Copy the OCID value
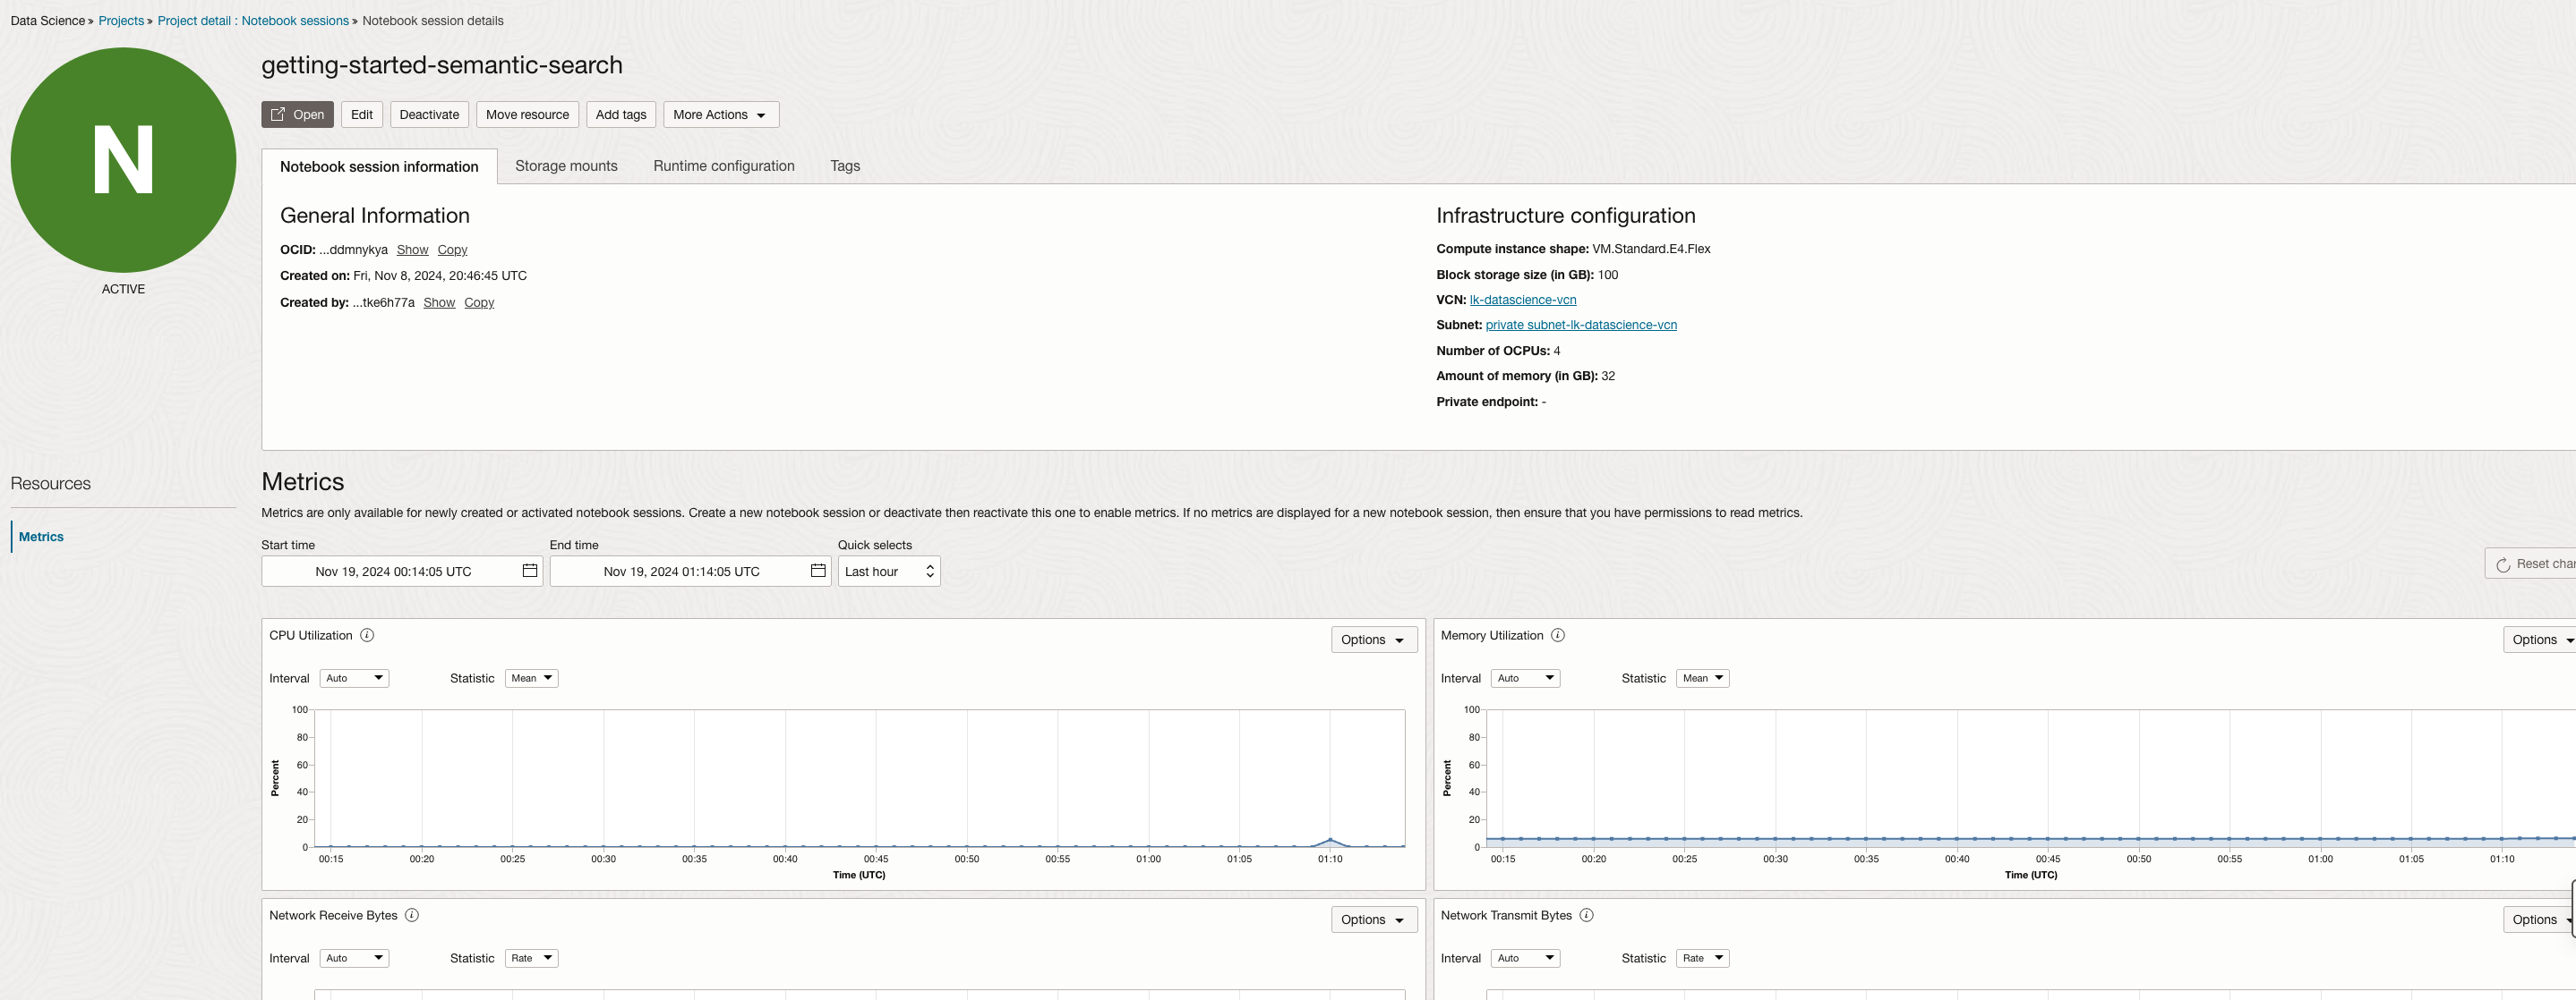 (x=452, y=250)
